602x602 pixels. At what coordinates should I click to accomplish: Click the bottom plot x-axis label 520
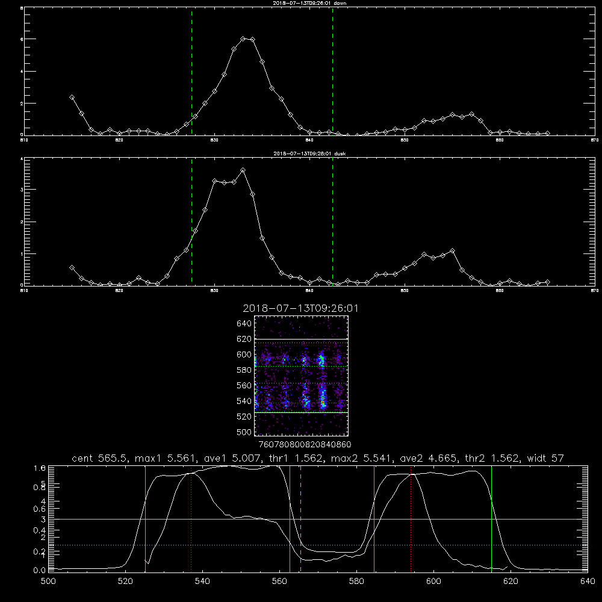[x=125, y=582]
